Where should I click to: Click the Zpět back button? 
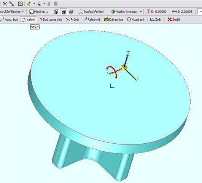coord(156,19)
